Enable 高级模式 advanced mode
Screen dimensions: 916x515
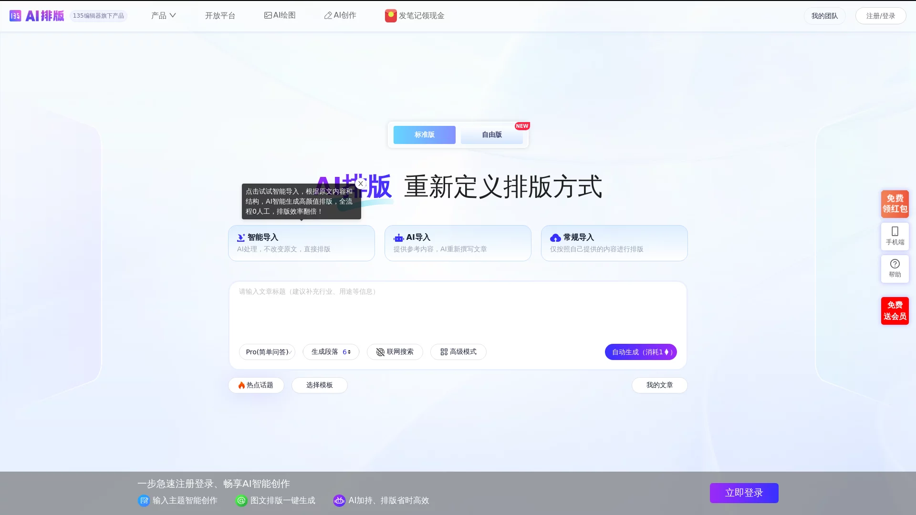pos(458,351)
